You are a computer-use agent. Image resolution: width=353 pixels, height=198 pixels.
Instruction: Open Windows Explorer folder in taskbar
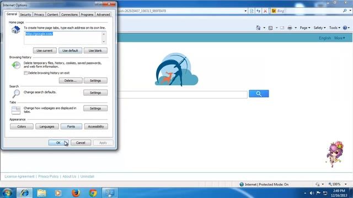[41, 193]
